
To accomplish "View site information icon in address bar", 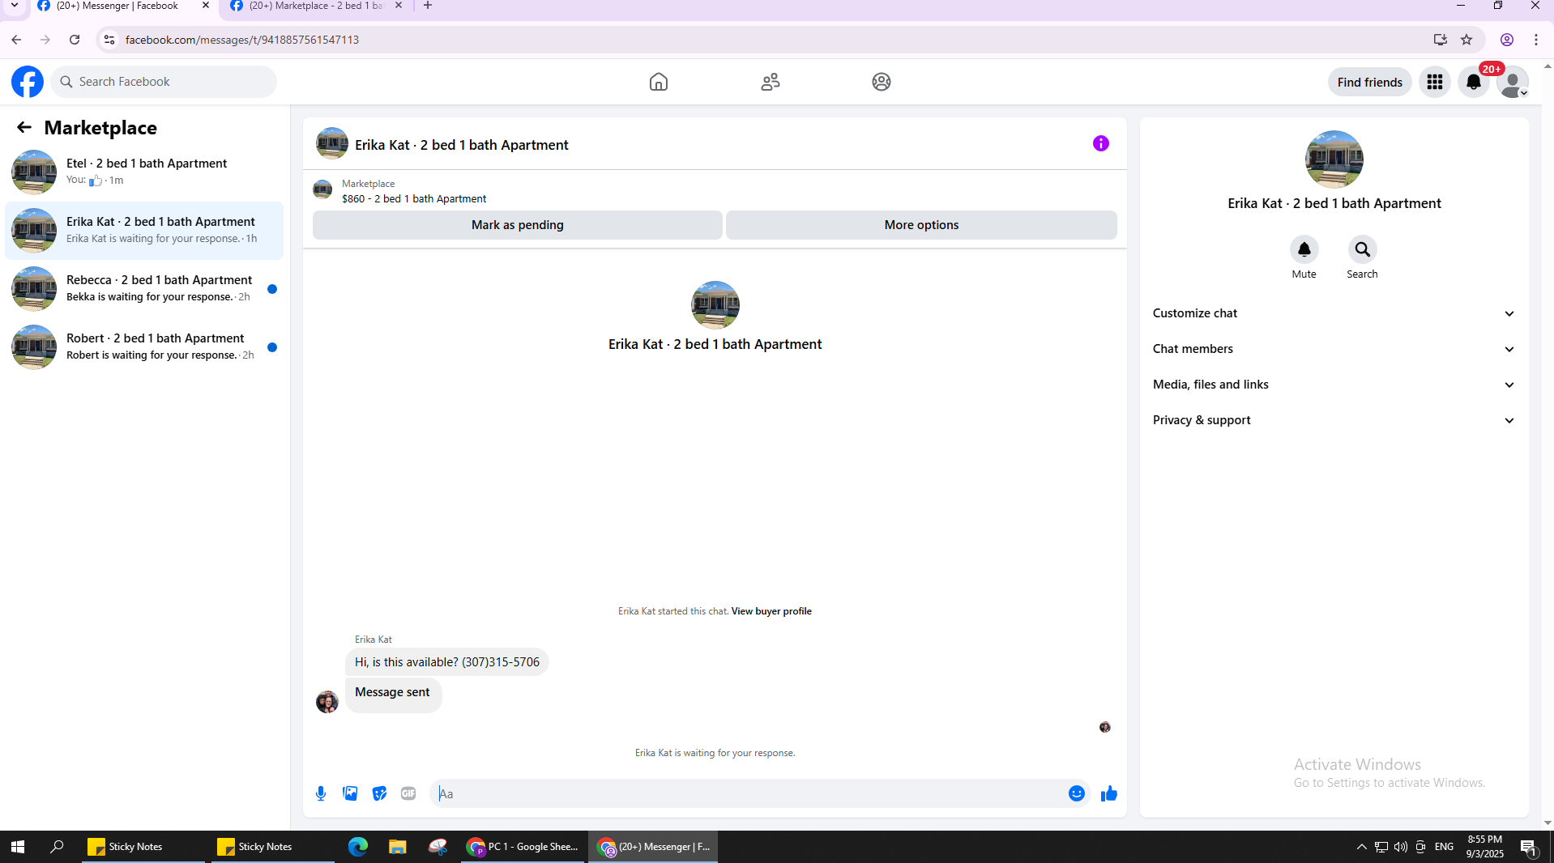I will [x=109, y=40].
